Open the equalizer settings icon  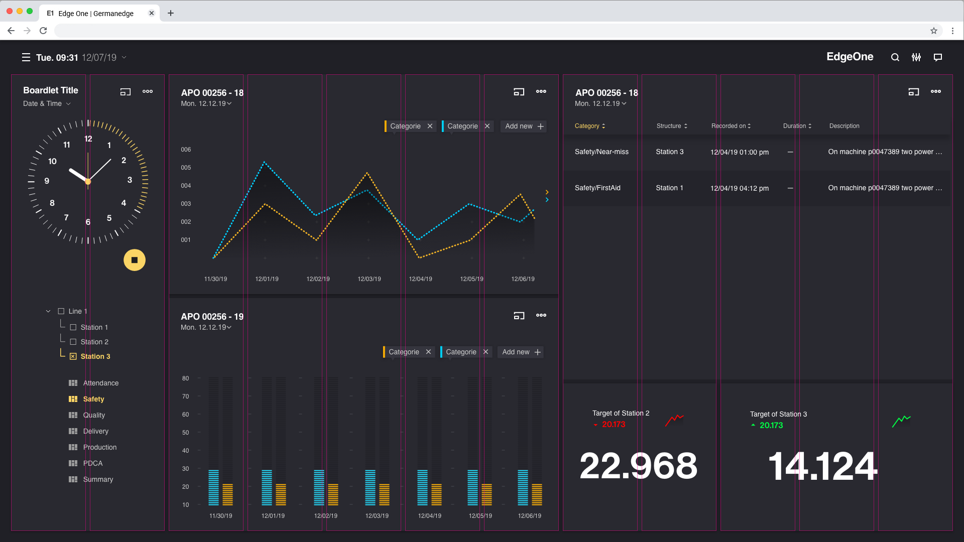916,58
